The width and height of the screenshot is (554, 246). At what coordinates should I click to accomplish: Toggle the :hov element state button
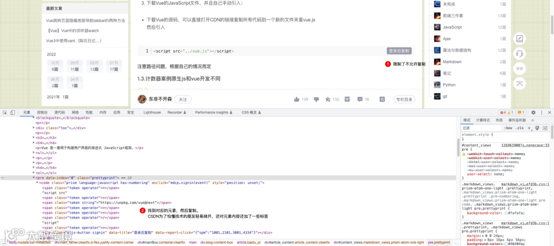508,128
